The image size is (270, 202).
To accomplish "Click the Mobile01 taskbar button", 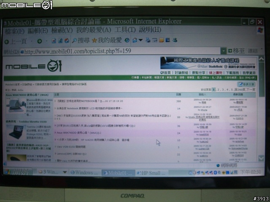I will coord(118,173).
